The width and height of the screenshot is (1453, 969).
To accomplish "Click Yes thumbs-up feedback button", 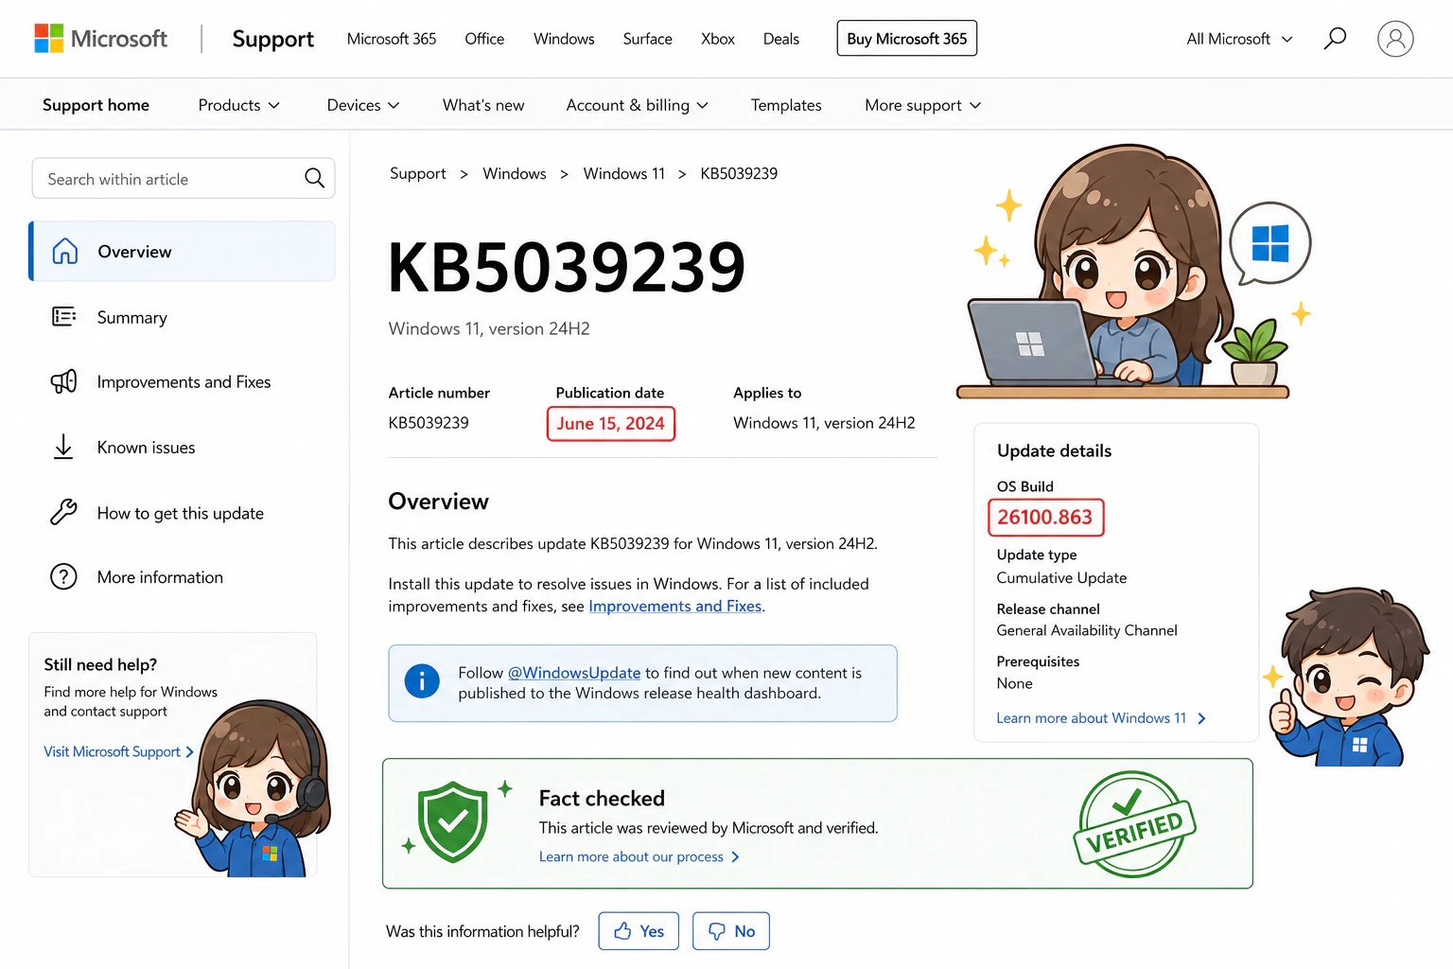I will coord(639,931).
